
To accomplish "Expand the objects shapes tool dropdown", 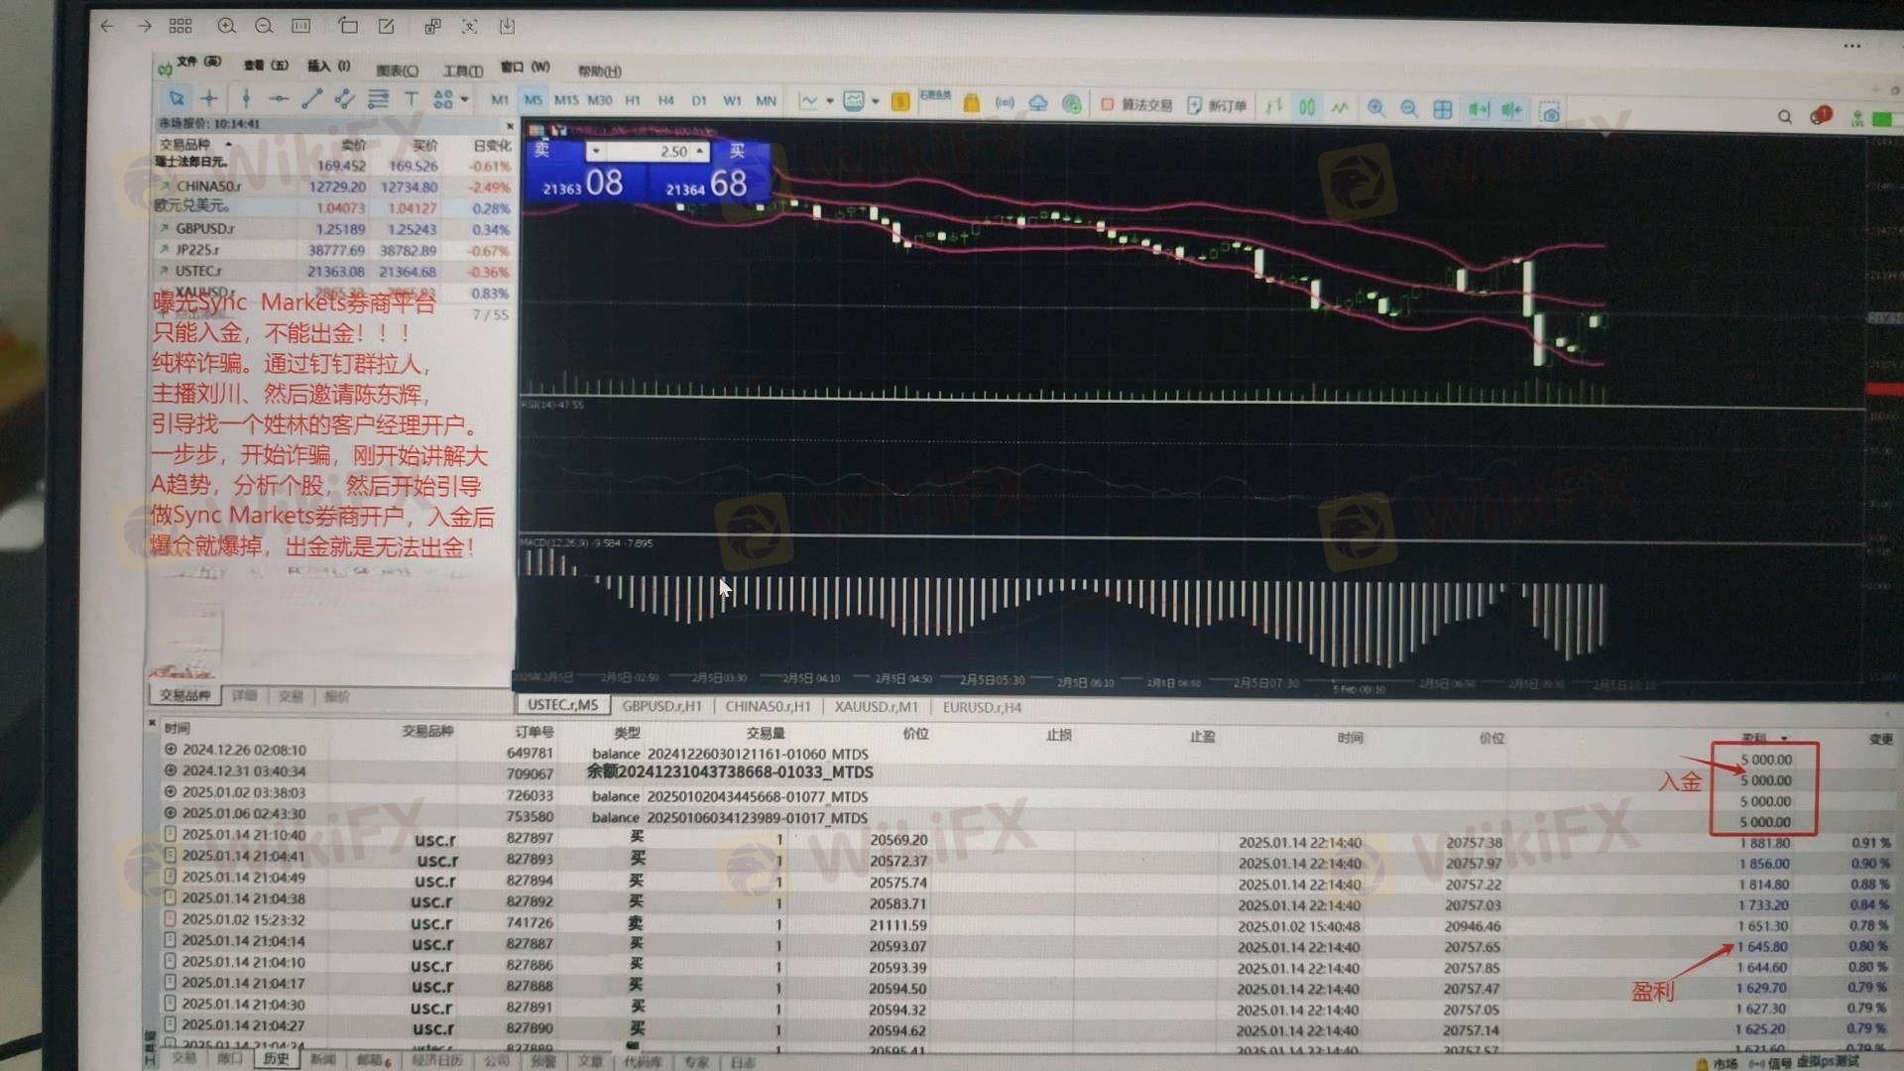I will pos(464,99).
